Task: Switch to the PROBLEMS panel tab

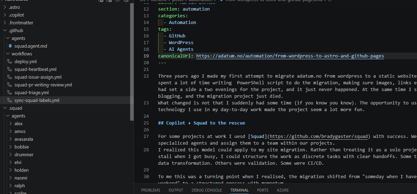Action: click(151, 190)
